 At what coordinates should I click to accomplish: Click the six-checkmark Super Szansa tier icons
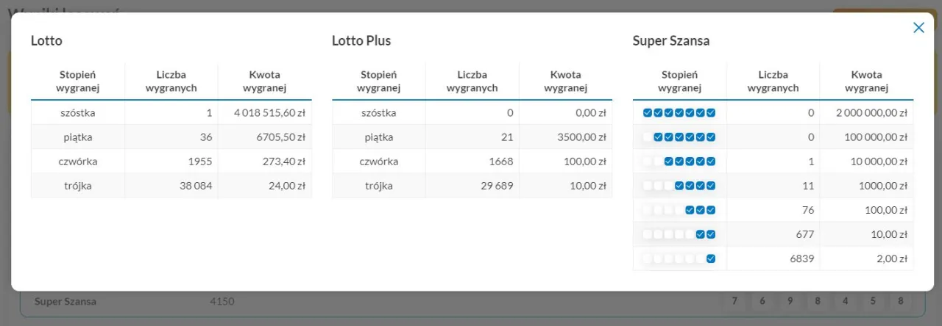tap(684, 137)
